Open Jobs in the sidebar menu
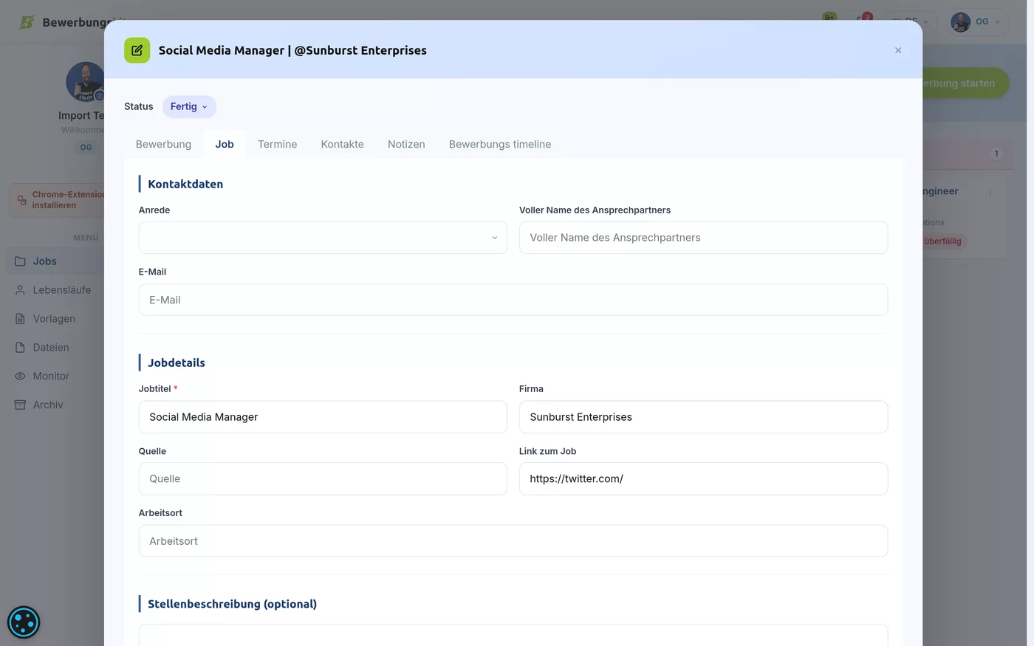Image resolution: width=1034 pixels, height=646 pixels. click(x=55, y=261)
